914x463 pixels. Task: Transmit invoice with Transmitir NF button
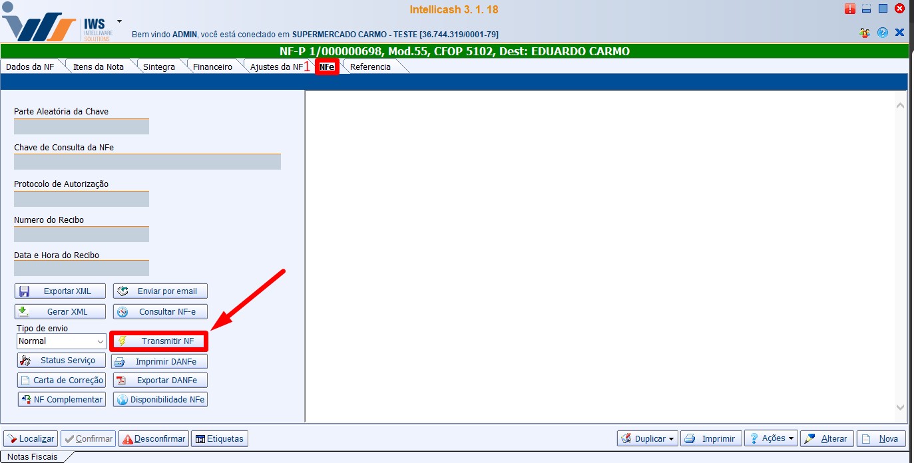point(159,341)
